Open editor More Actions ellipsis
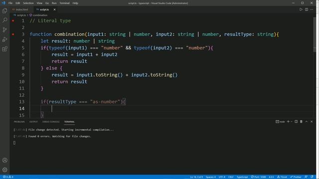 tap(312, 9)
